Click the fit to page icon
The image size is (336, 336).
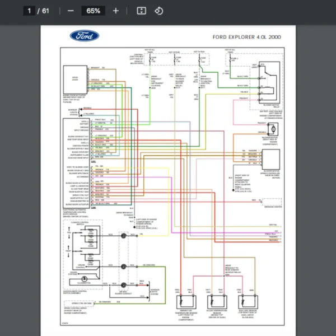tap(142, 11)
